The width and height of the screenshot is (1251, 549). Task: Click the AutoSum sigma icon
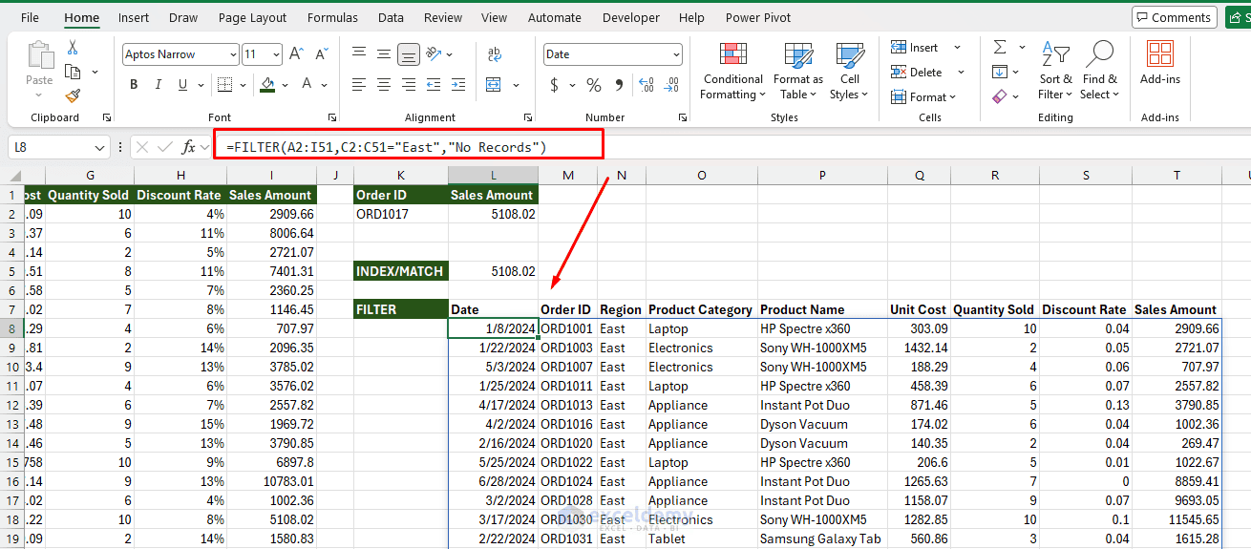coord(1000,48)
